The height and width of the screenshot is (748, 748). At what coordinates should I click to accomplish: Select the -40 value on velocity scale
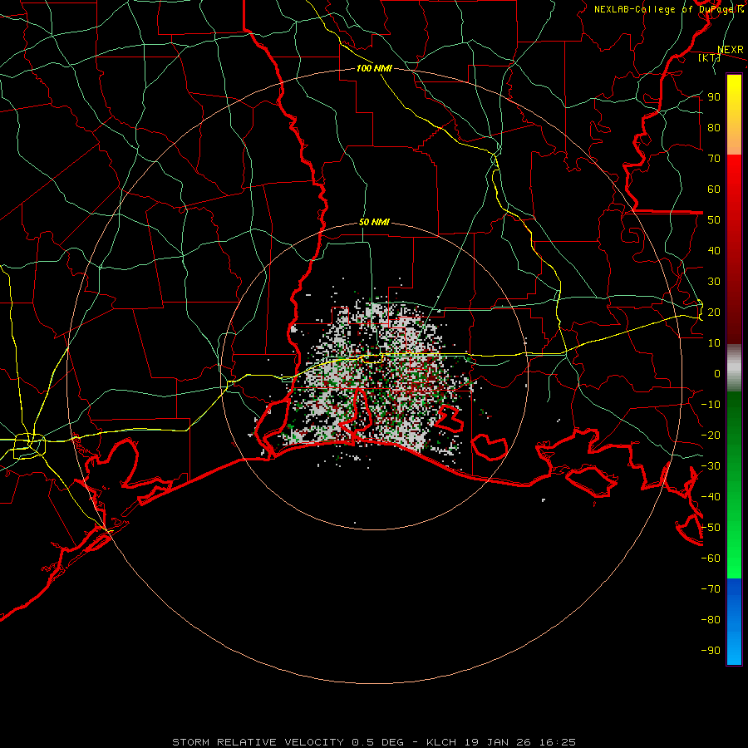pyautogui.click(x=711, y=497)
